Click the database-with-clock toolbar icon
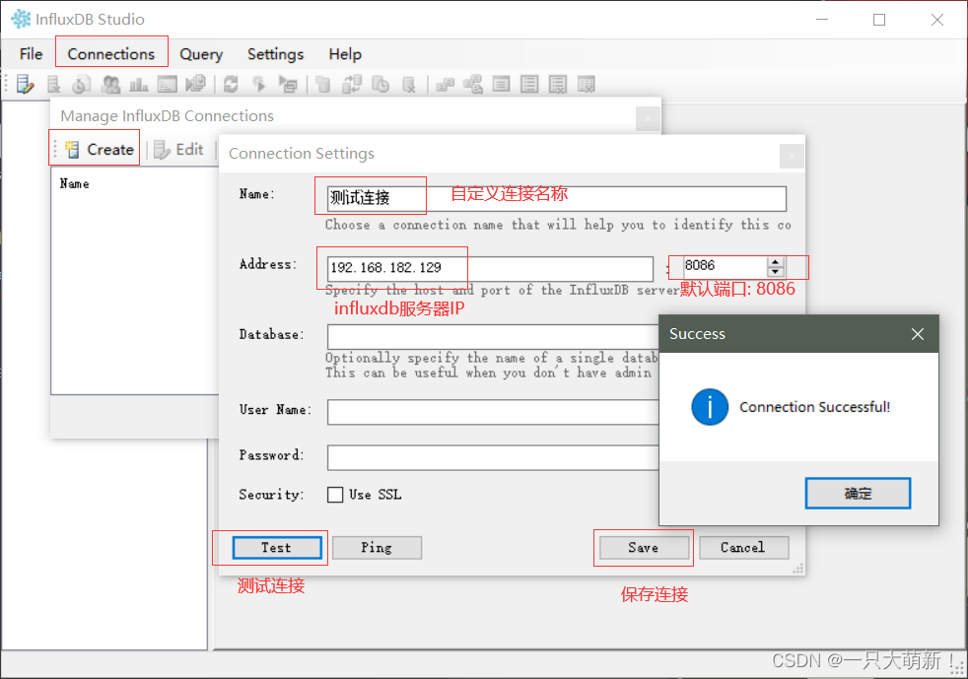Viewport: 968px width, 679px height. click(380, 84)
